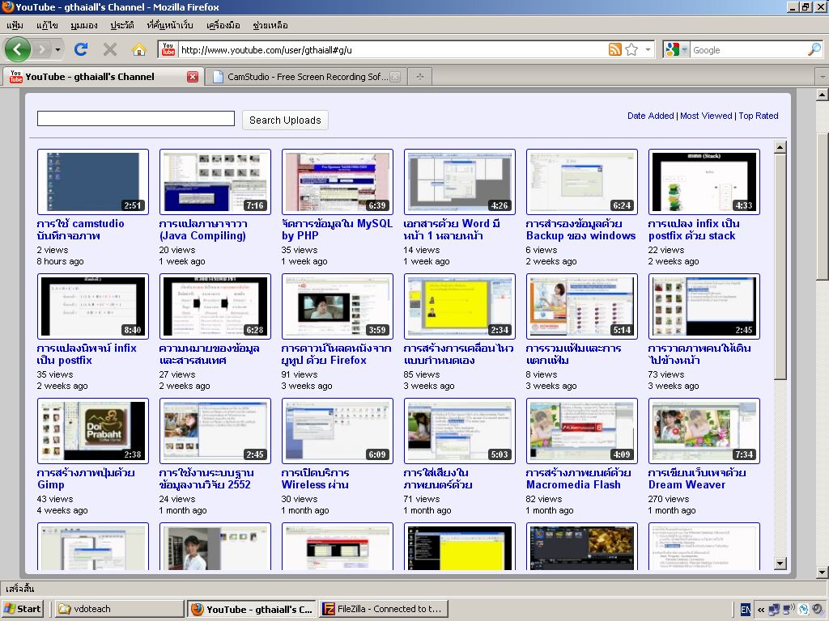Click the Google search box

point(748,49)
